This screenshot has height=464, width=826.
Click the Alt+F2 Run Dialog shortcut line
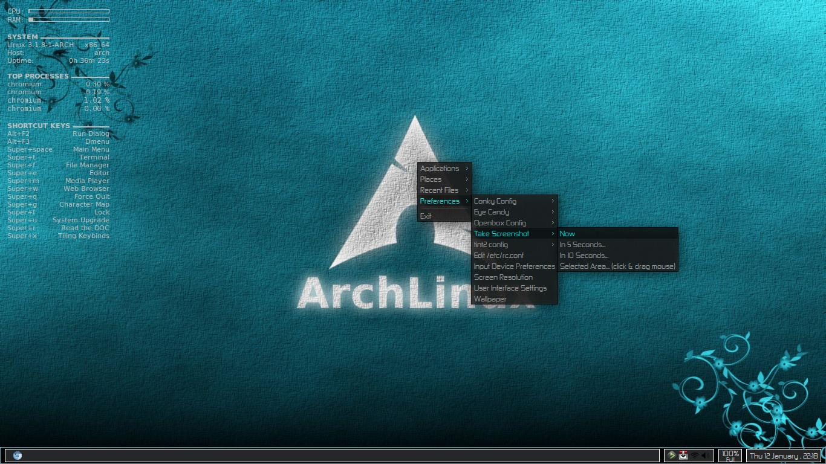tap(58, 134)
